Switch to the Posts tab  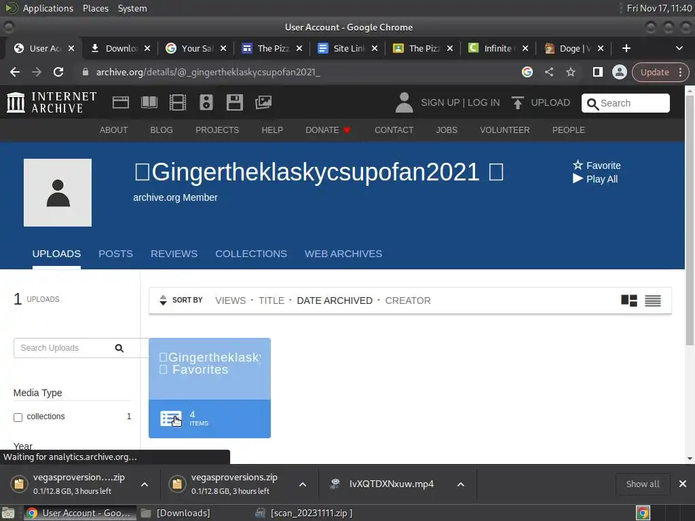[115, 254]
